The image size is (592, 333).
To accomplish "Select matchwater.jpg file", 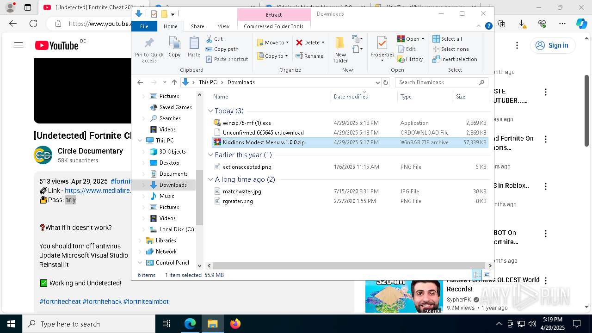I will (350, 191).
